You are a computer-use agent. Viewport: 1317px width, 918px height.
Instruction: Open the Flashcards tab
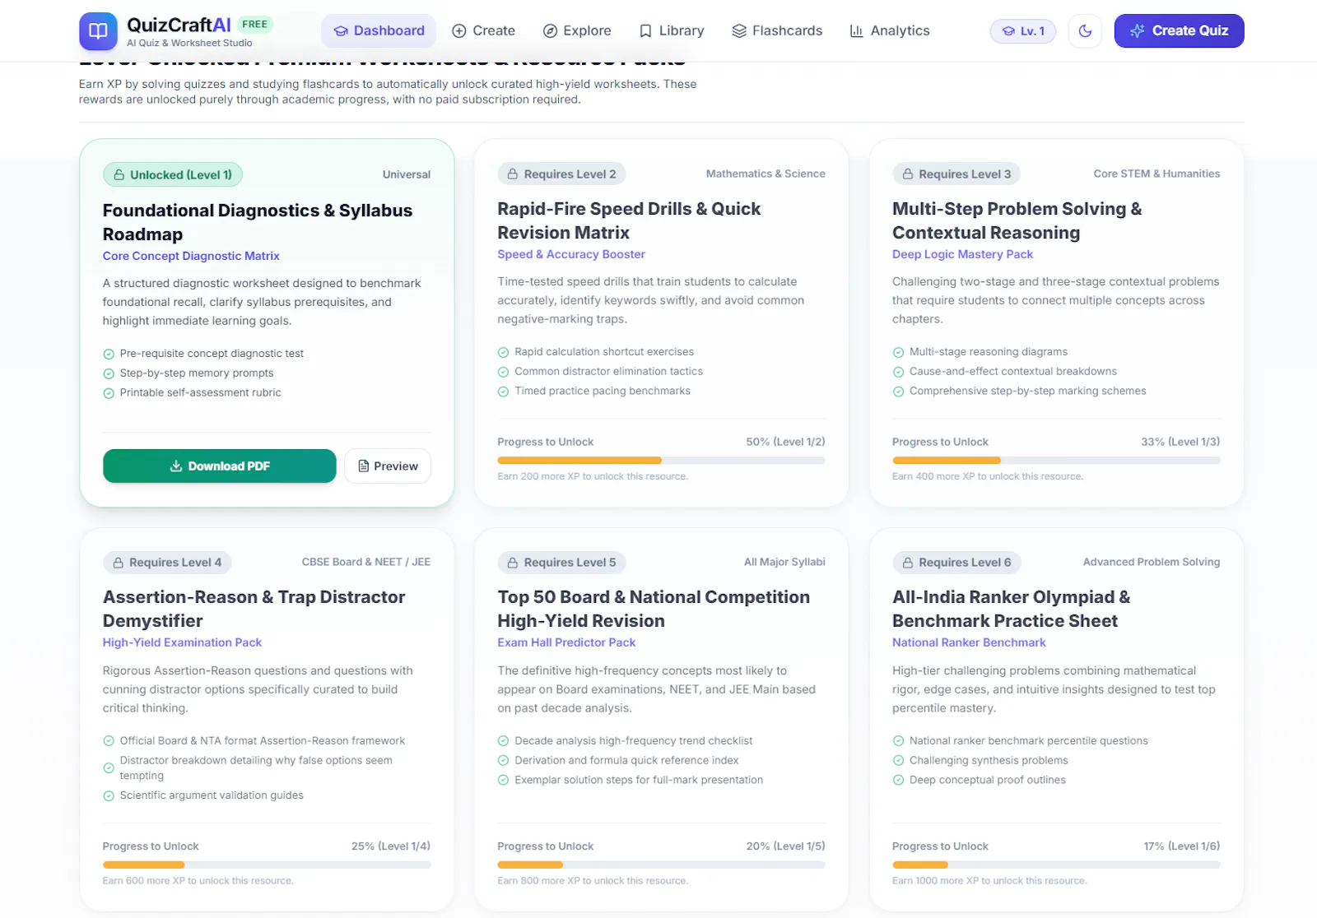[777, 31]
